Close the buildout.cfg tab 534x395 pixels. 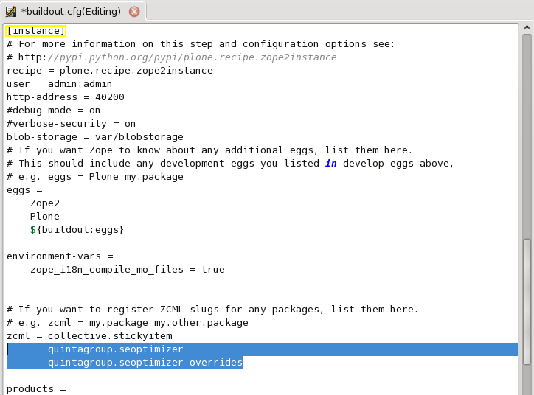click(x=134, y=12)
